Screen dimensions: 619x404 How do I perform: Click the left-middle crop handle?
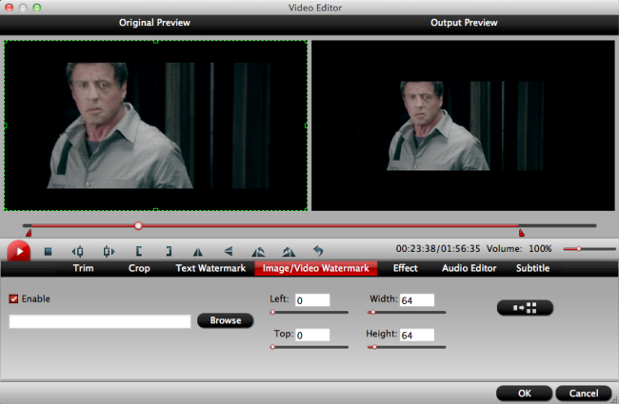coord(5,125)
